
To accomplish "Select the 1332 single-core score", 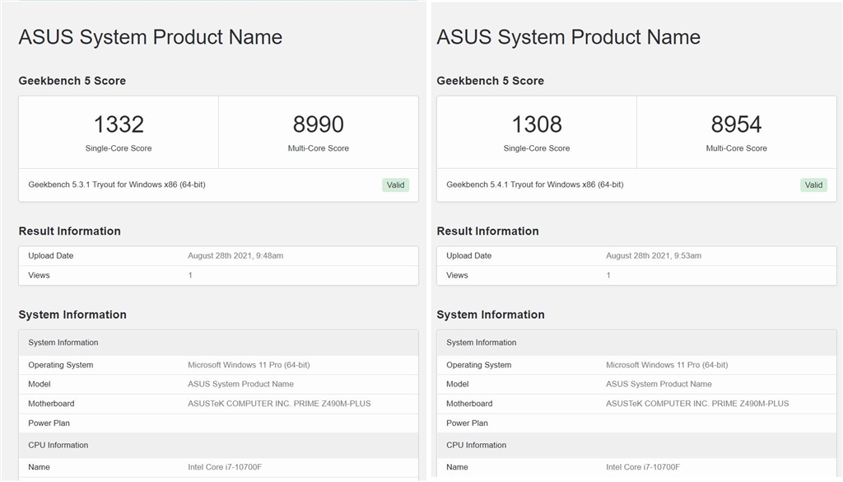I will coord(119,124).
